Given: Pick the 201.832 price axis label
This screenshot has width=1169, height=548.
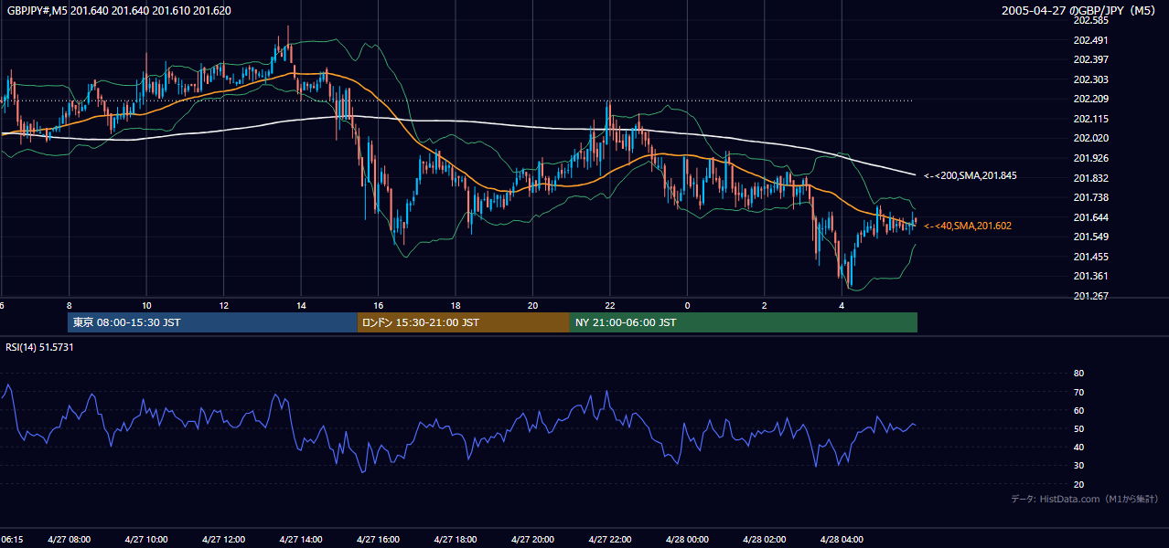Looking at the screenshot, I should pyautogui.click(x=1090, y=178).
